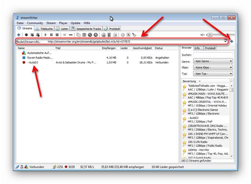Switch to the main Protokoll tab with money icon
The height and width of the screenshot is (184, 251).
(112, 29)
